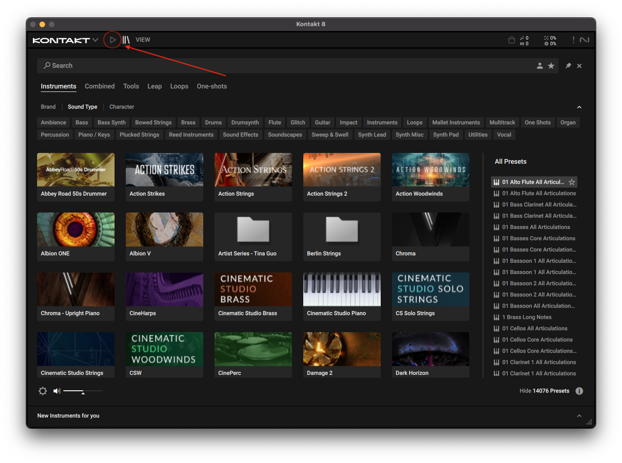Click the play button in the header
The width and height of the screenshot is (622, 463).
[x=113, y=40]
